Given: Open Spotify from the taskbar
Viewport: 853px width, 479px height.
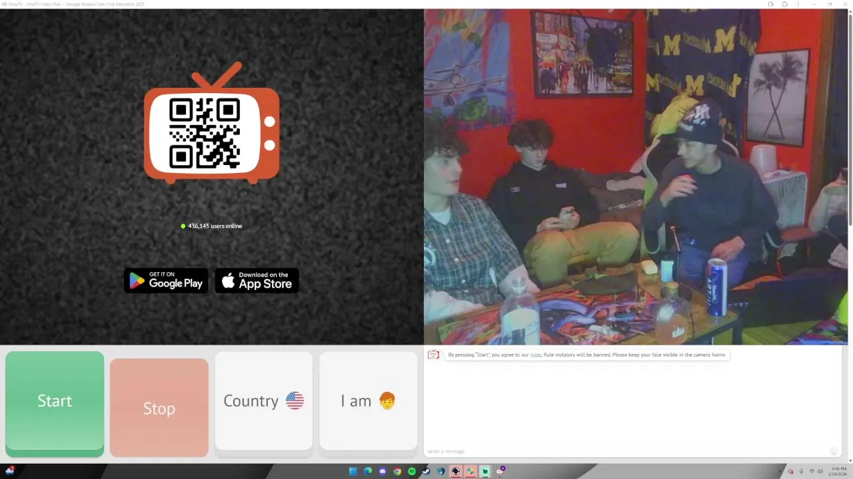Looking at the screenshot, I should [x=412, y=472].
